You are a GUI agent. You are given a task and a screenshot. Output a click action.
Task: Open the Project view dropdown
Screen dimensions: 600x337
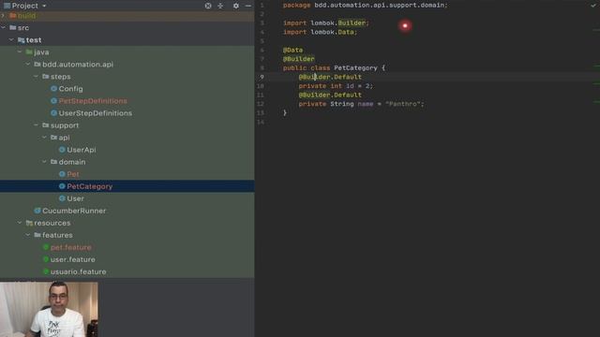tap(44, 6)
